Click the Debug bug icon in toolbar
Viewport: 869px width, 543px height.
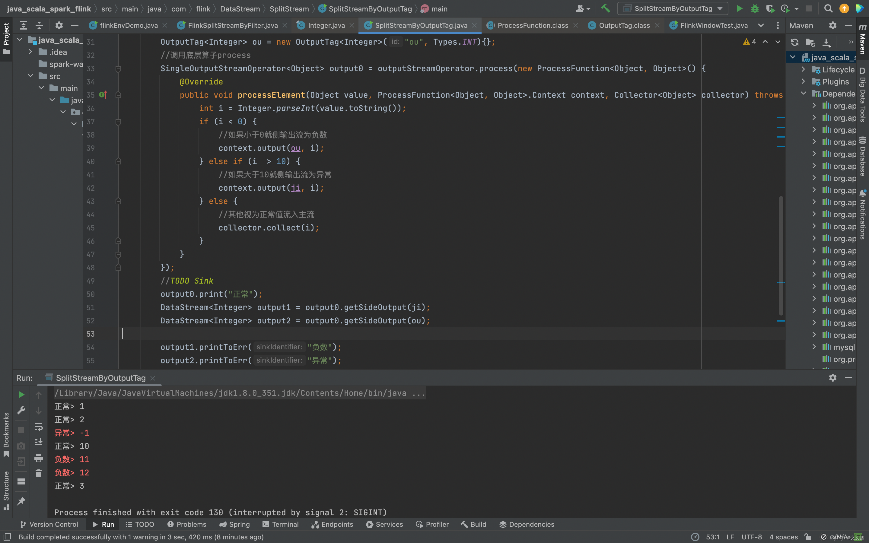click(754, 9)
